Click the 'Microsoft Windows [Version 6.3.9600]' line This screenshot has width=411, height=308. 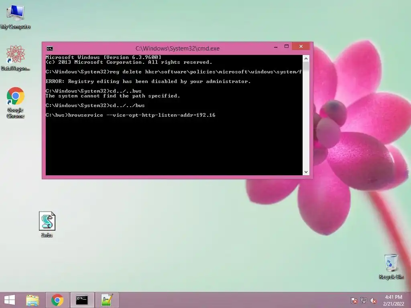[103, 57]
